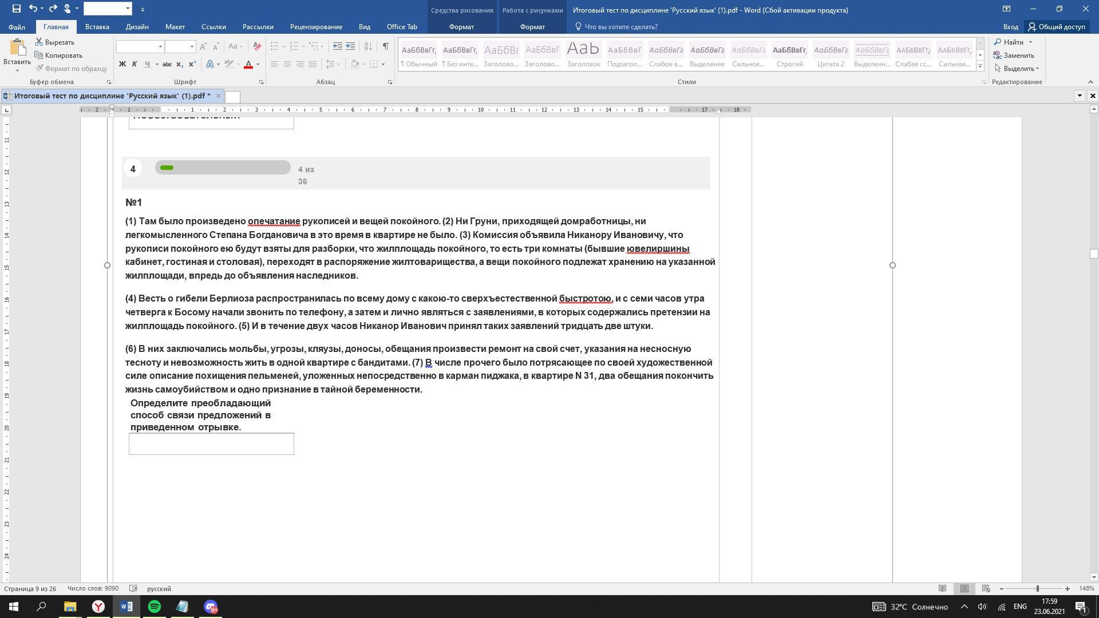Image resolution: width=1099 pixels, height=618 pixels.
Task: Toggle italic (К) formatting
Action: click(x=135, y=64)
